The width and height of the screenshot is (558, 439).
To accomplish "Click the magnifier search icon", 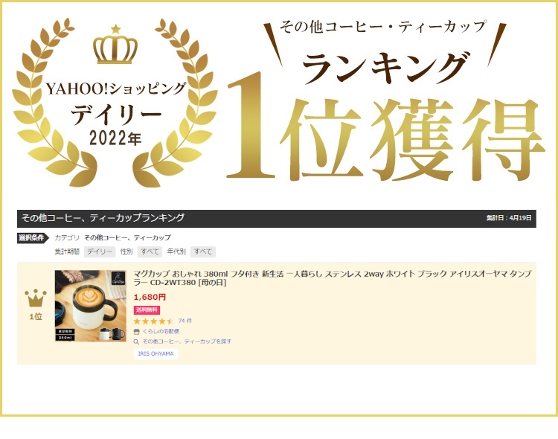I will coord(136,342).
